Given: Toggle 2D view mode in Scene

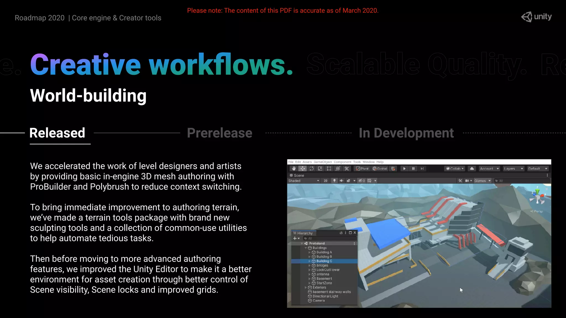Looking at the screenshot, I should coord(326,181).
